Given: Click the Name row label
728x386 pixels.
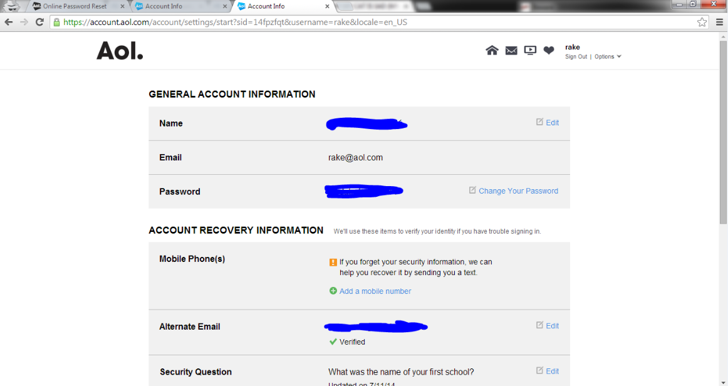Looking at the screenshot, I should tap(171, 123).
